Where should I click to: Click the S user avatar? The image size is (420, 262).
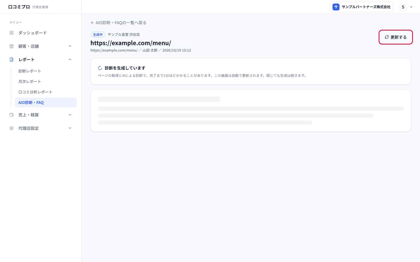tap(403, 7)
